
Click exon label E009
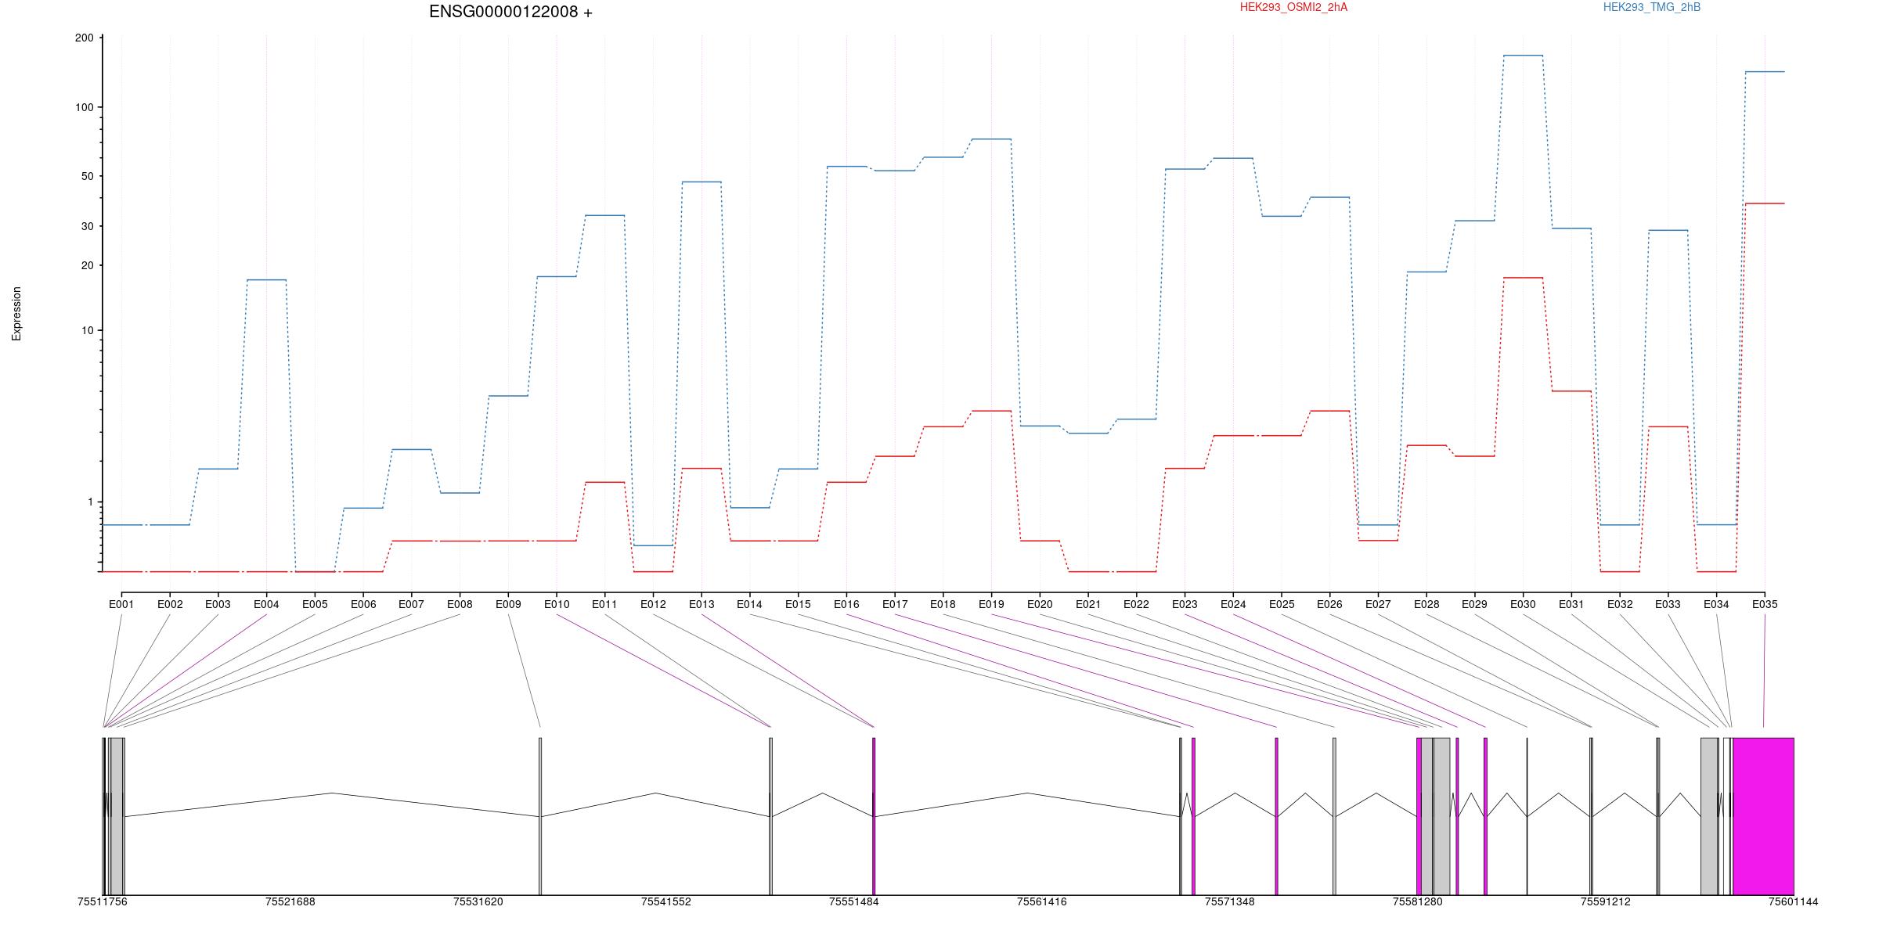508,604
